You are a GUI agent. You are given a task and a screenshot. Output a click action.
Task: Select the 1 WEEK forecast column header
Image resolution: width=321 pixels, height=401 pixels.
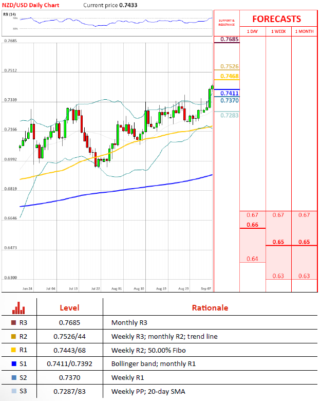point(278,31)
